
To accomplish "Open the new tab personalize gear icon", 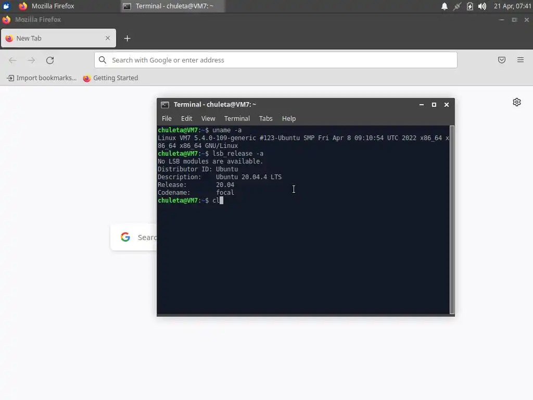I will [517, 102].
